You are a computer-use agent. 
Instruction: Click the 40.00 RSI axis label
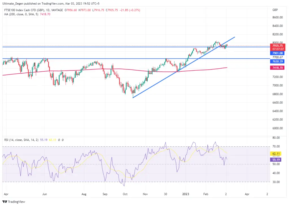(276, 173)
